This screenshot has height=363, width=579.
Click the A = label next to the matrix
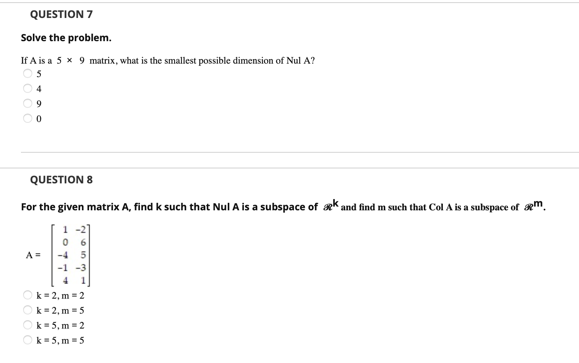[x=33, y=255]
